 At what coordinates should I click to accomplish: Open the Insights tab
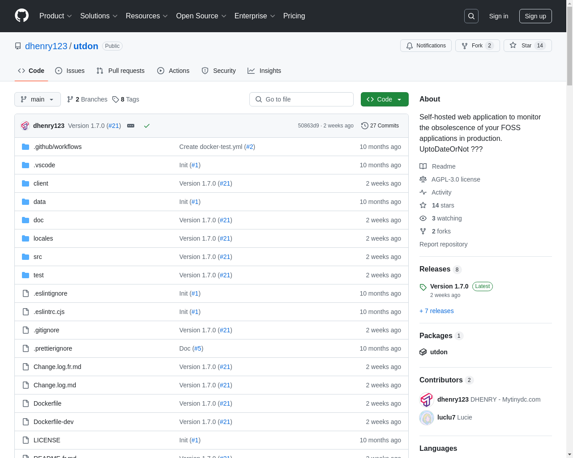[x=265, y=71]
